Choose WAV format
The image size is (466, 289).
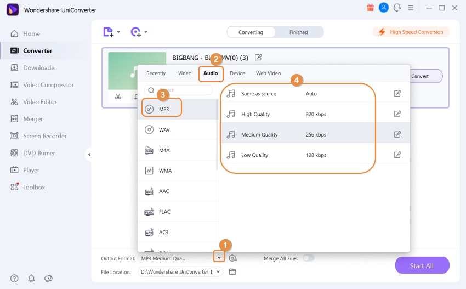tap(178, 129)
